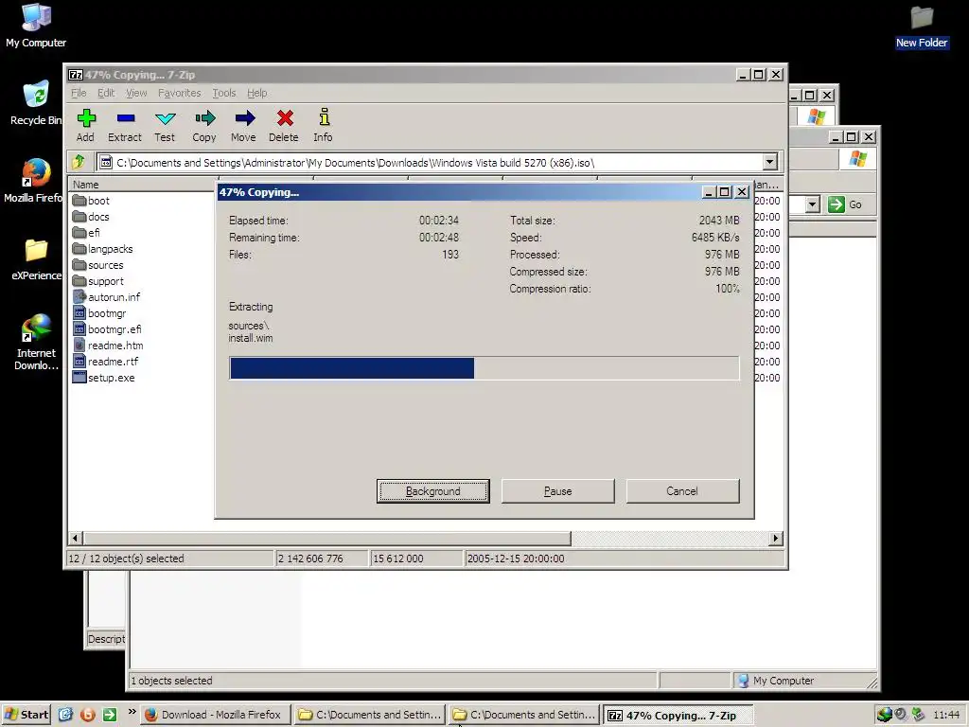Click the '15 612 000' status bar value

pos(398,559)
